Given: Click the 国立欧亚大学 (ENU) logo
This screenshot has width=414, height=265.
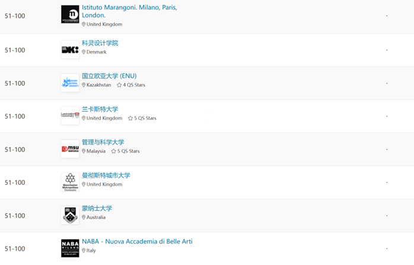Looking at the screenshot, I should pyautogui.click(x=70, y=83).
